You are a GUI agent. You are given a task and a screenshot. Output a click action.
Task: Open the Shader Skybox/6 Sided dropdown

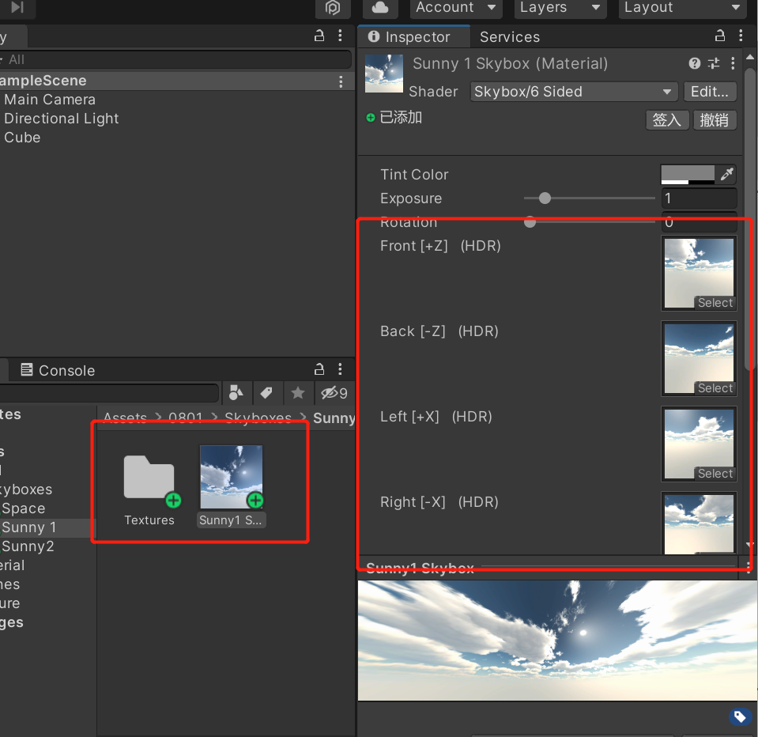click(573, 92)
